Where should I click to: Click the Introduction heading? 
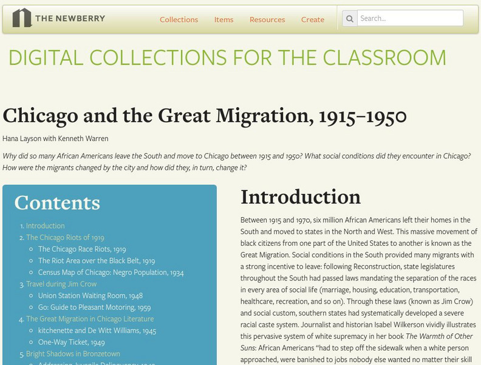click(301, 197)
